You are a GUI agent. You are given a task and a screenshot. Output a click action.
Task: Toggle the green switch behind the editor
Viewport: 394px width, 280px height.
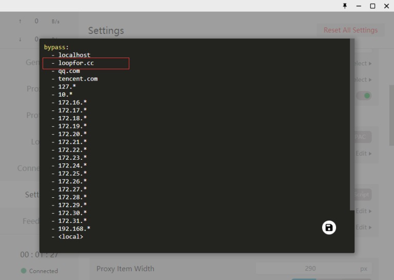pyautogui.click(x=364, y=96)
